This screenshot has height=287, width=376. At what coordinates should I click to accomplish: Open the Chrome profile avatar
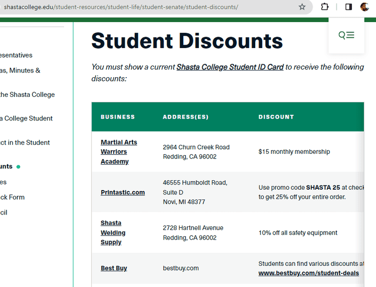pos(365,7)
